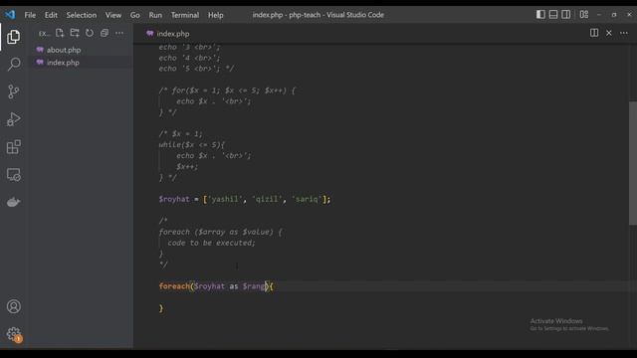
Task: Open the Source Control view
Action: coord(13,91)
